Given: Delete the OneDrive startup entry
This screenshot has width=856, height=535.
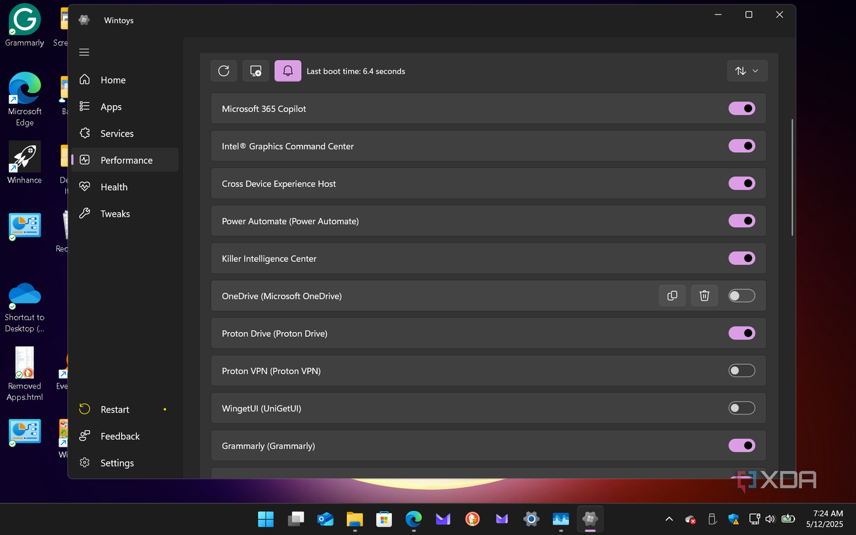Looking at the screenshot, I should click(x=704, y=295).
